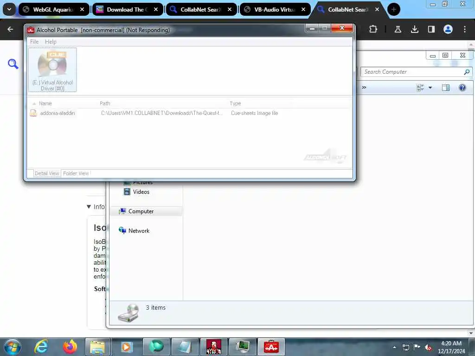Open the File menu in Alcohol Portable
The height and width of the screenshot is (356, 475).
(34, 42)
